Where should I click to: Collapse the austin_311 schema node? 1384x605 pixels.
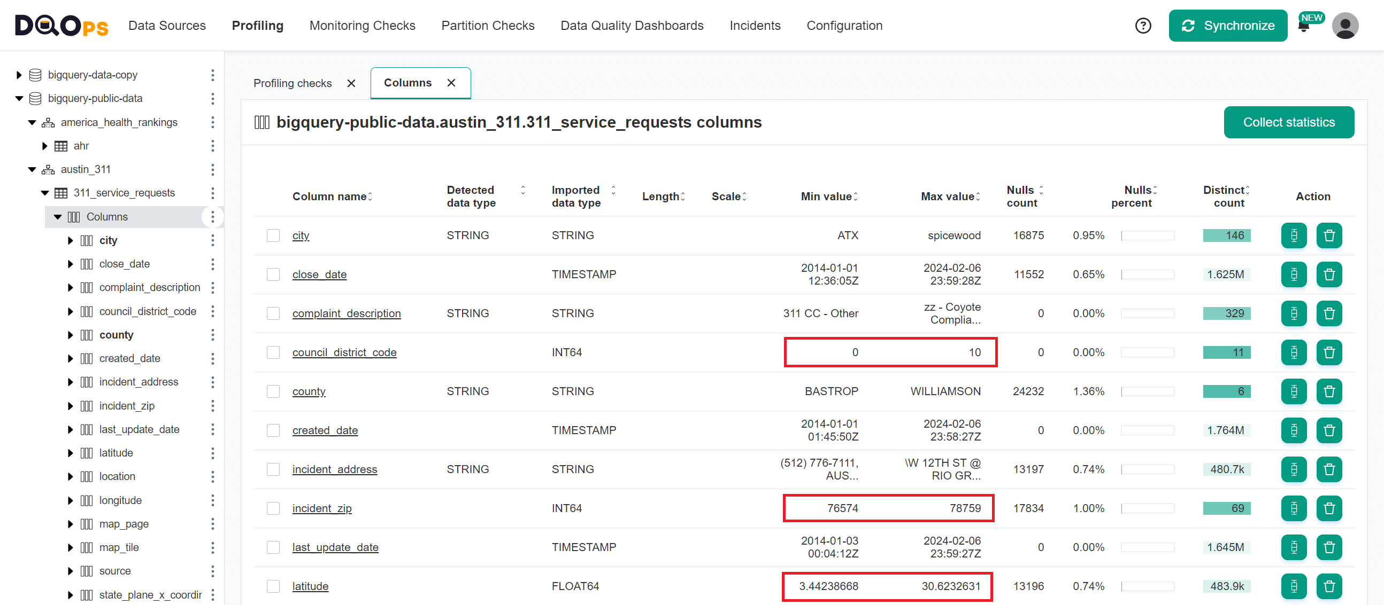tap(31, 169)
